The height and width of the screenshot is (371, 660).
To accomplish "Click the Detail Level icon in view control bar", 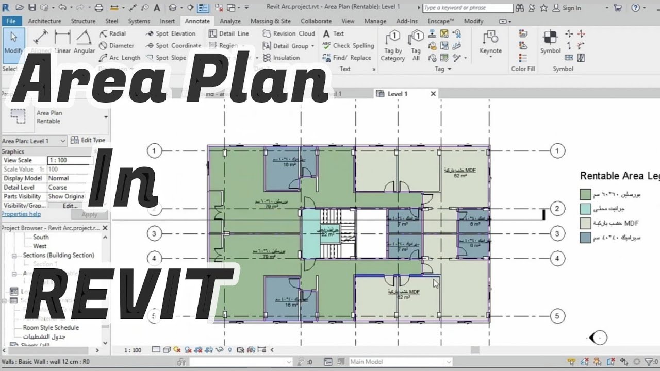I will click(156, 350).
